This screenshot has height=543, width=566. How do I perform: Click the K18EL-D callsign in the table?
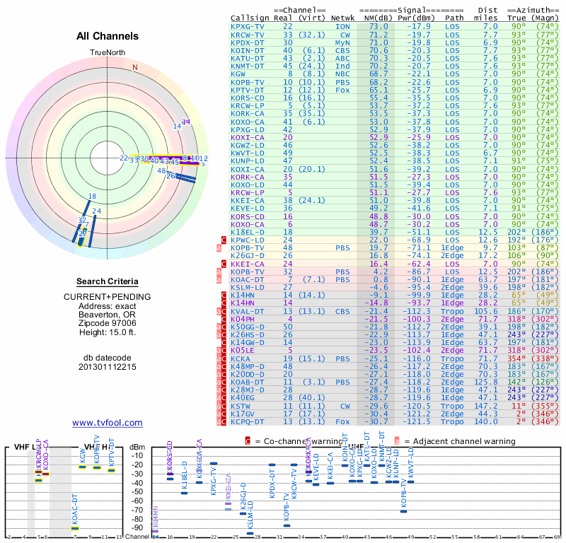pyautogui.click(x=248, y=232)
